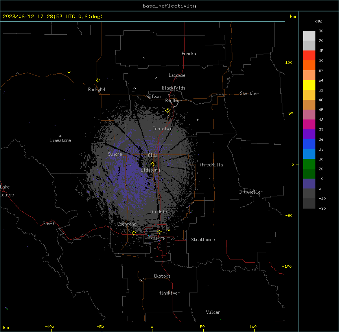Click the Banff label
This screenshot has width=339, height=332.
pos(49,224)
